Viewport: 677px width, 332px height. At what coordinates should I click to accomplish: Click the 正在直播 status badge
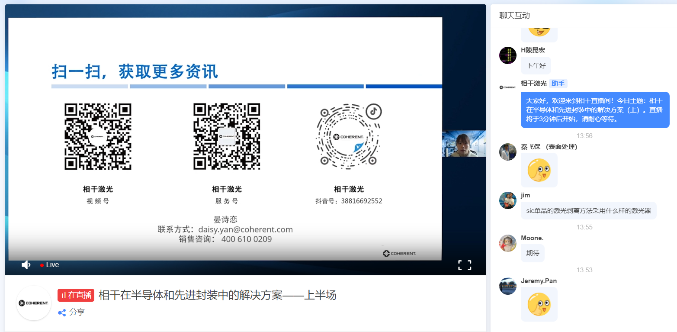[76, 296]
